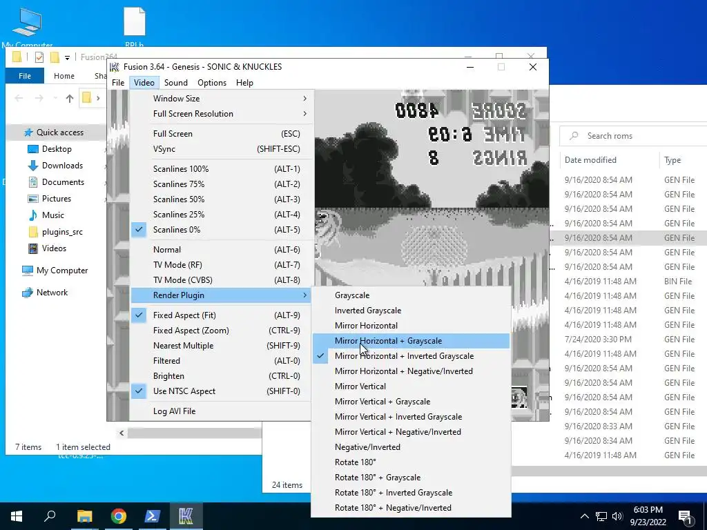Select TV Mode (RF) option
707x530 pixels.
[221, 265]
